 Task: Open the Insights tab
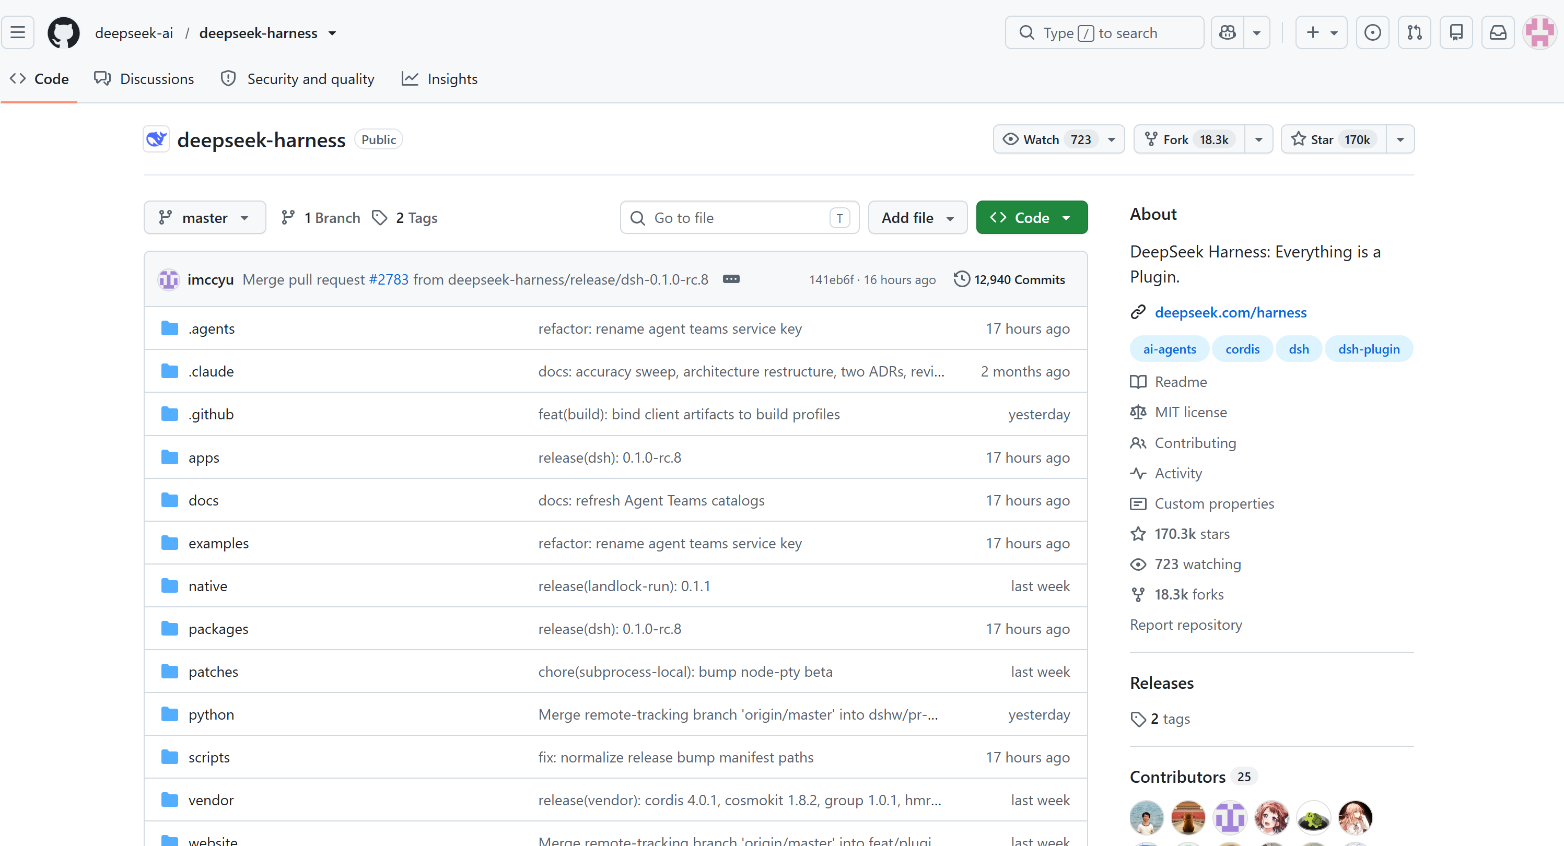click(x=439, y=79)
